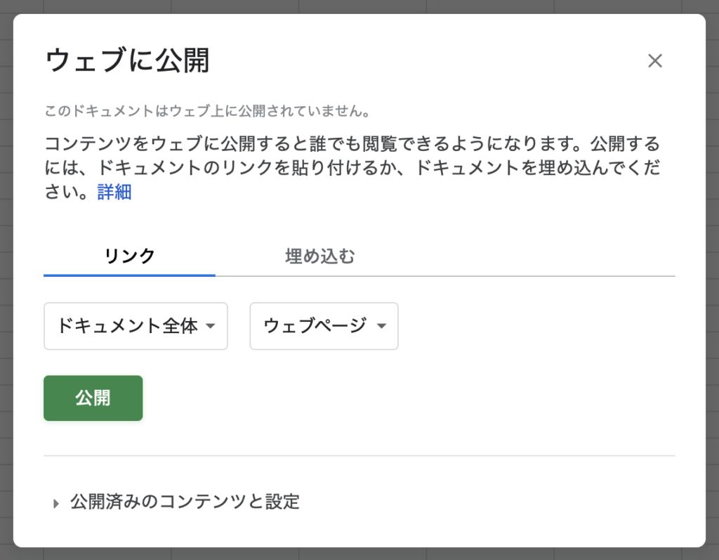Click the arrow beside ウェブページ

click(381, 326)
